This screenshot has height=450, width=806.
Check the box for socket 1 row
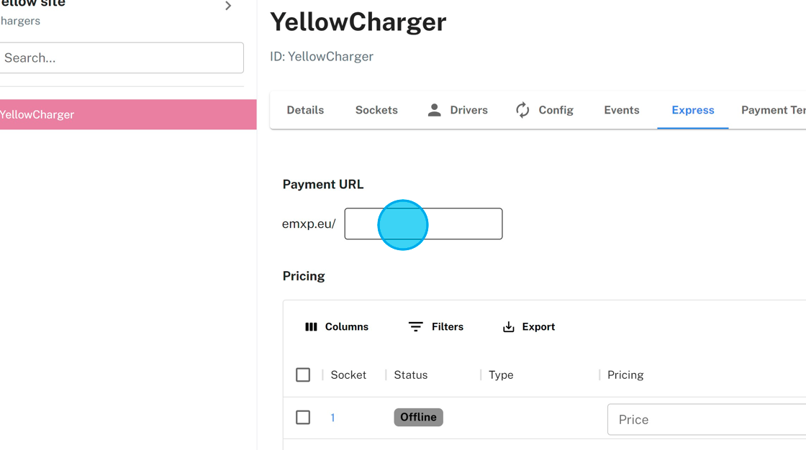(x=303, y=418)
